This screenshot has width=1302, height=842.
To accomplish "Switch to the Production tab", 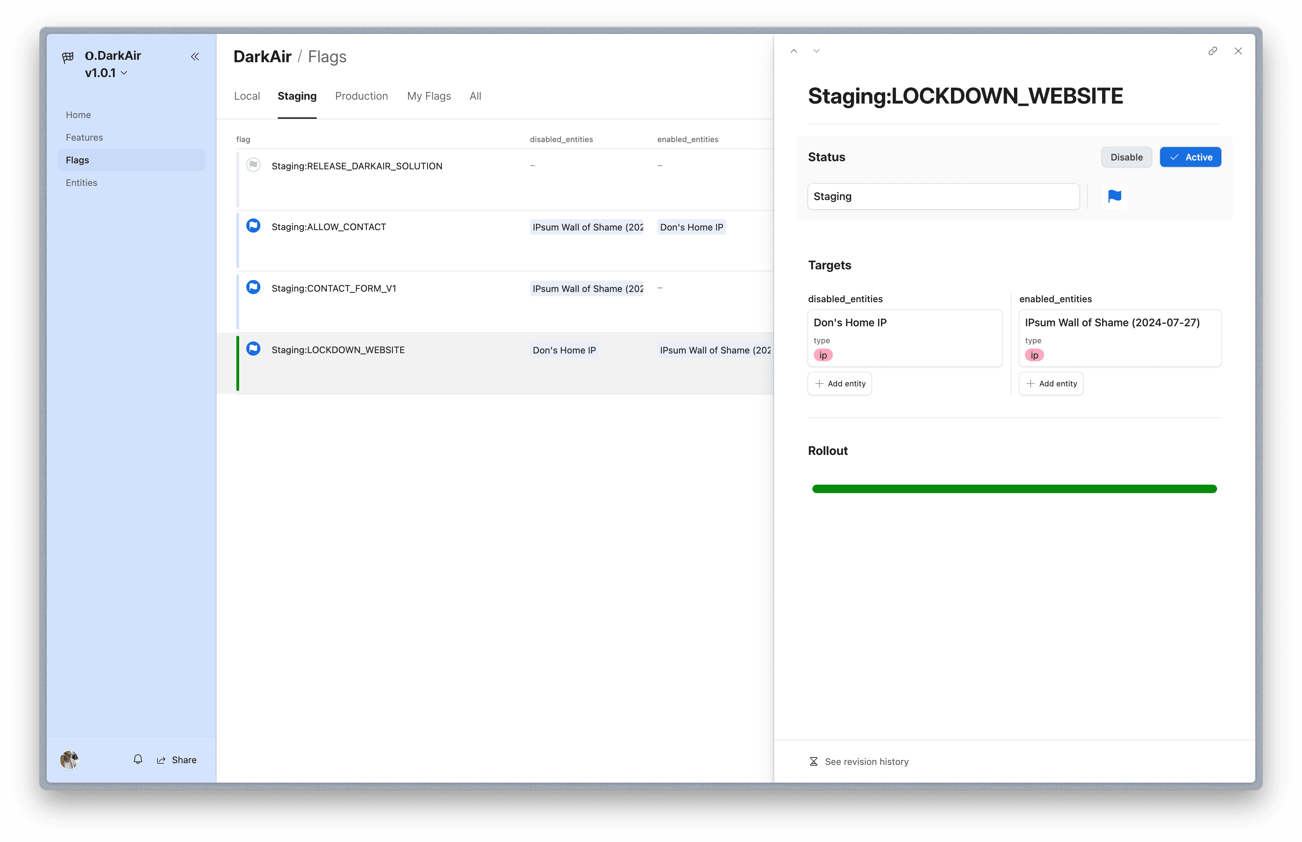I will tap(361, 96).
